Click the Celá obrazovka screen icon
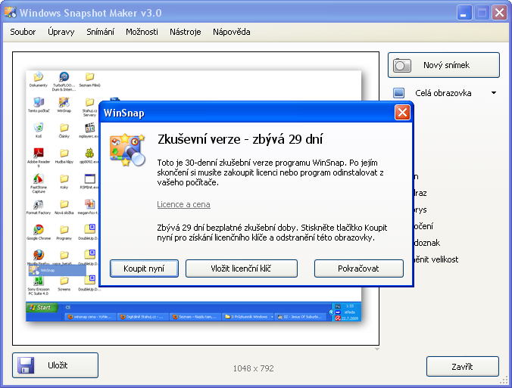Viewport: 512px width, 388px height. coord(398,93)
